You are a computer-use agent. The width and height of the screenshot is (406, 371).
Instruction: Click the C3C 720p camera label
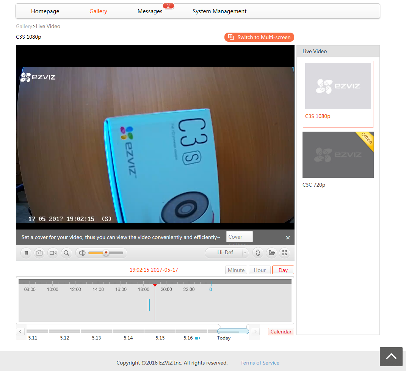pyautogui.click(x=314, y=185)
